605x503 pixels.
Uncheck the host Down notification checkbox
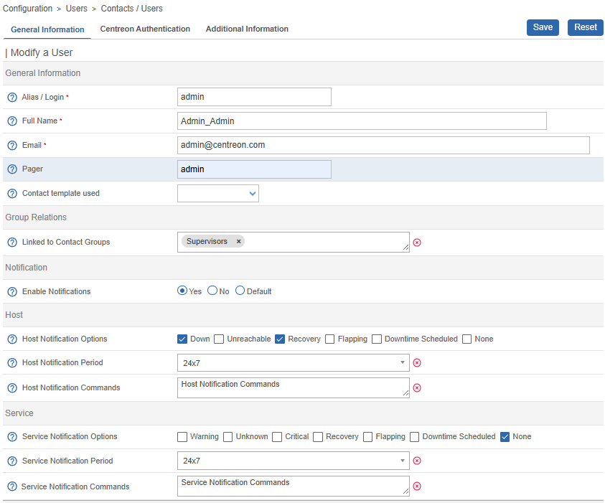click(x=182, y=339)
